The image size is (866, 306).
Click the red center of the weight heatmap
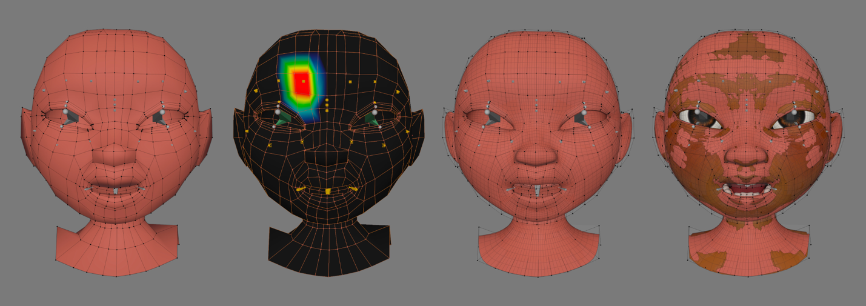click(301, 83)
